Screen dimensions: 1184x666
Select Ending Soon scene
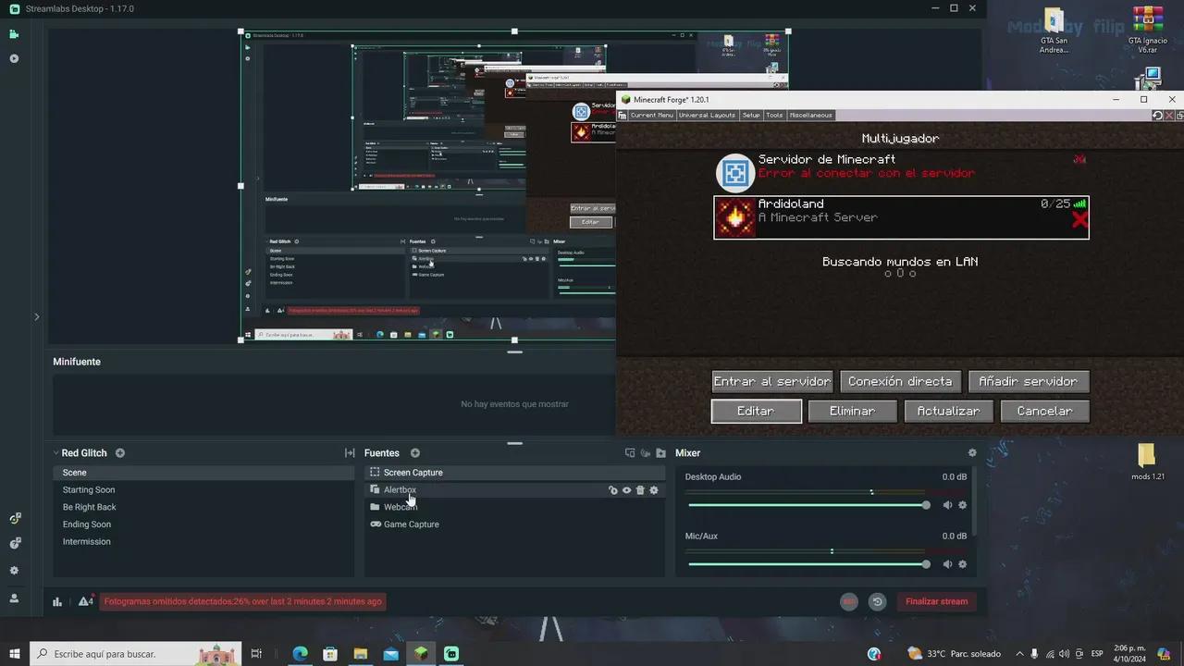click(x=203, y=524)
